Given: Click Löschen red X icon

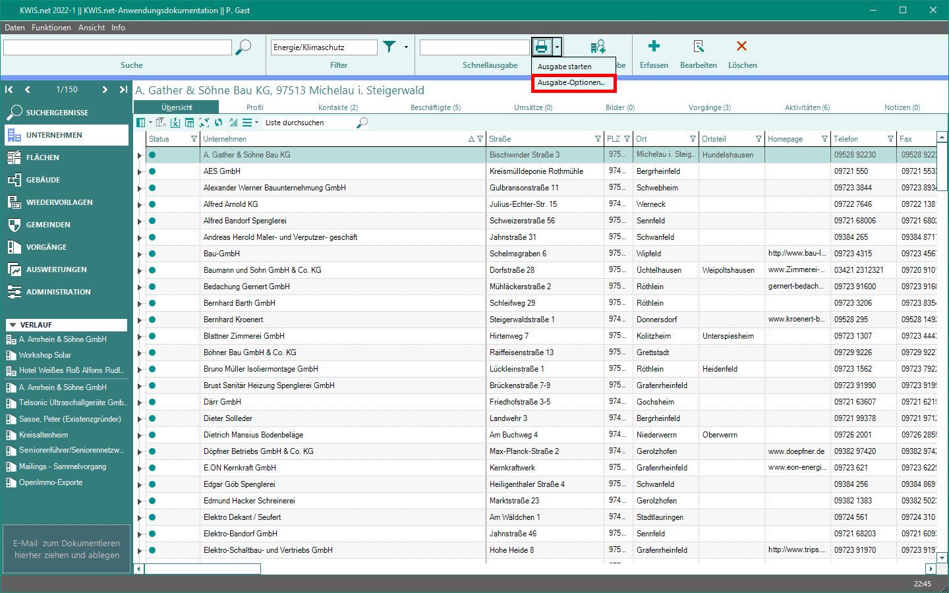Looking at the screenshot, I should 742,46.
